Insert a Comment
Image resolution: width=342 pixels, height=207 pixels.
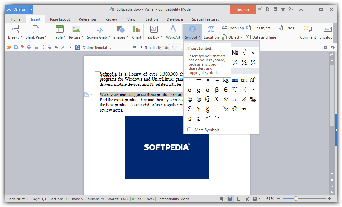tap(308, 32)
